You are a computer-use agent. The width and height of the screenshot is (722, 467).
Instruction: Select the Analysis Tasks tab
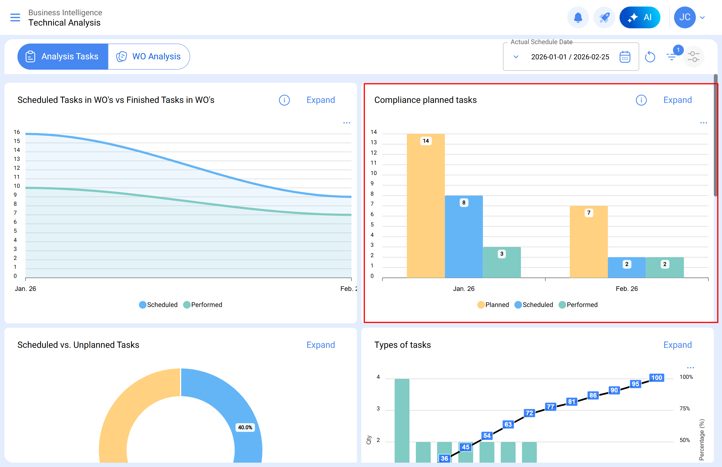[63, 56]
